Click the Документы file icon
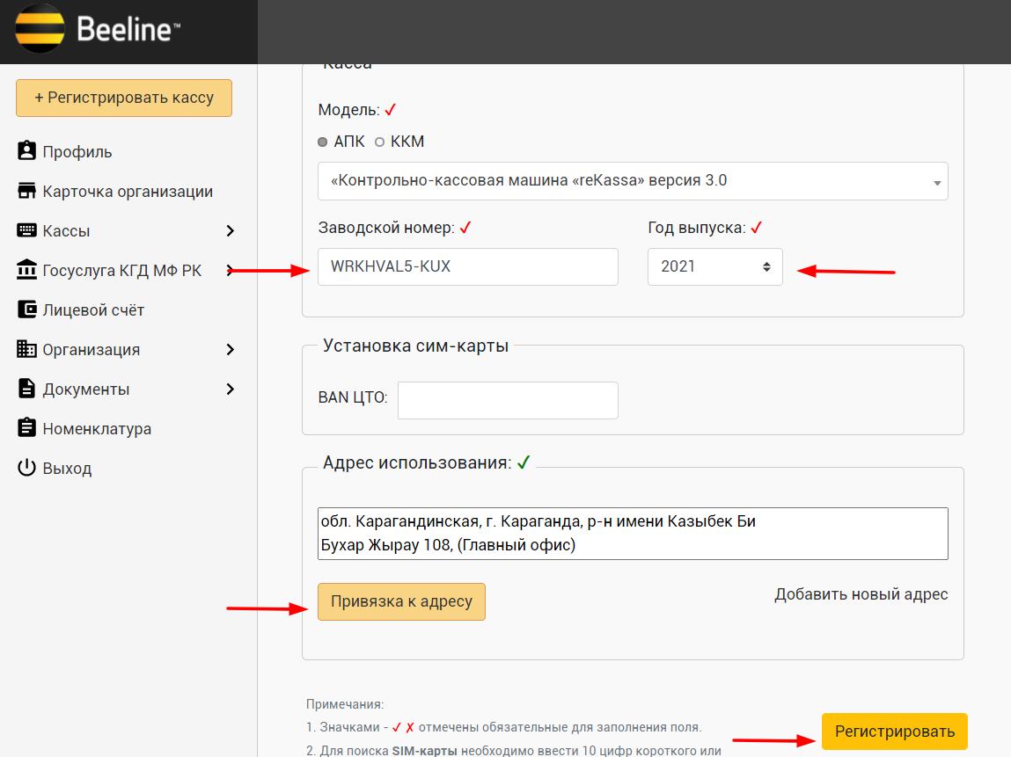 (x=26, y=389)
